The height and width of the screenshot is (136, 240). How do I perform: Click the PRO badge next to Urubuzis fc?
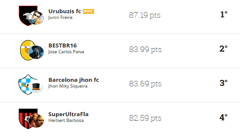(88, 12)
